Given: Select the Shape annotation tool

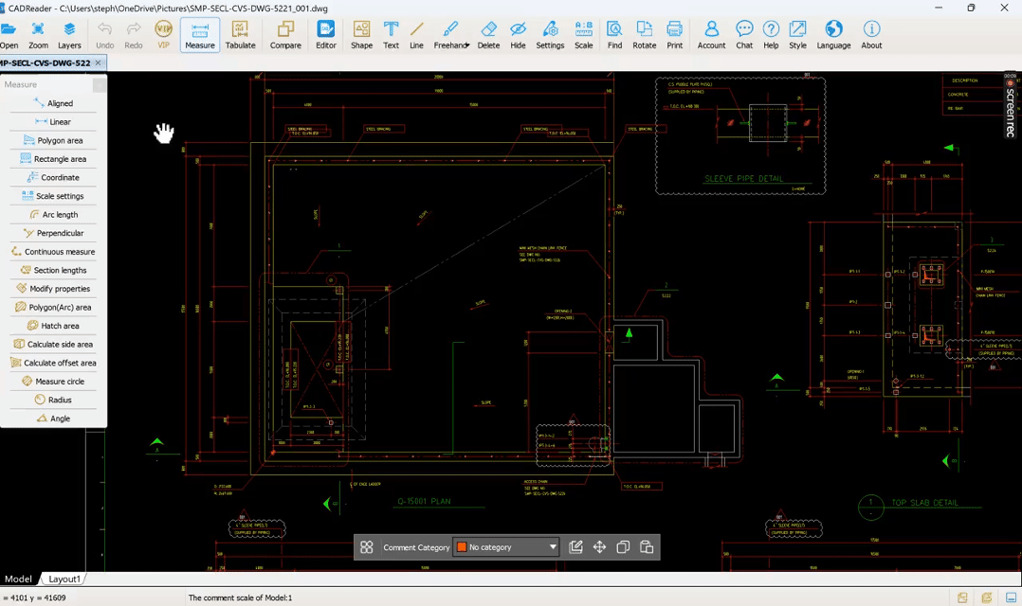Looking at the screenshot, I should 361,35.
